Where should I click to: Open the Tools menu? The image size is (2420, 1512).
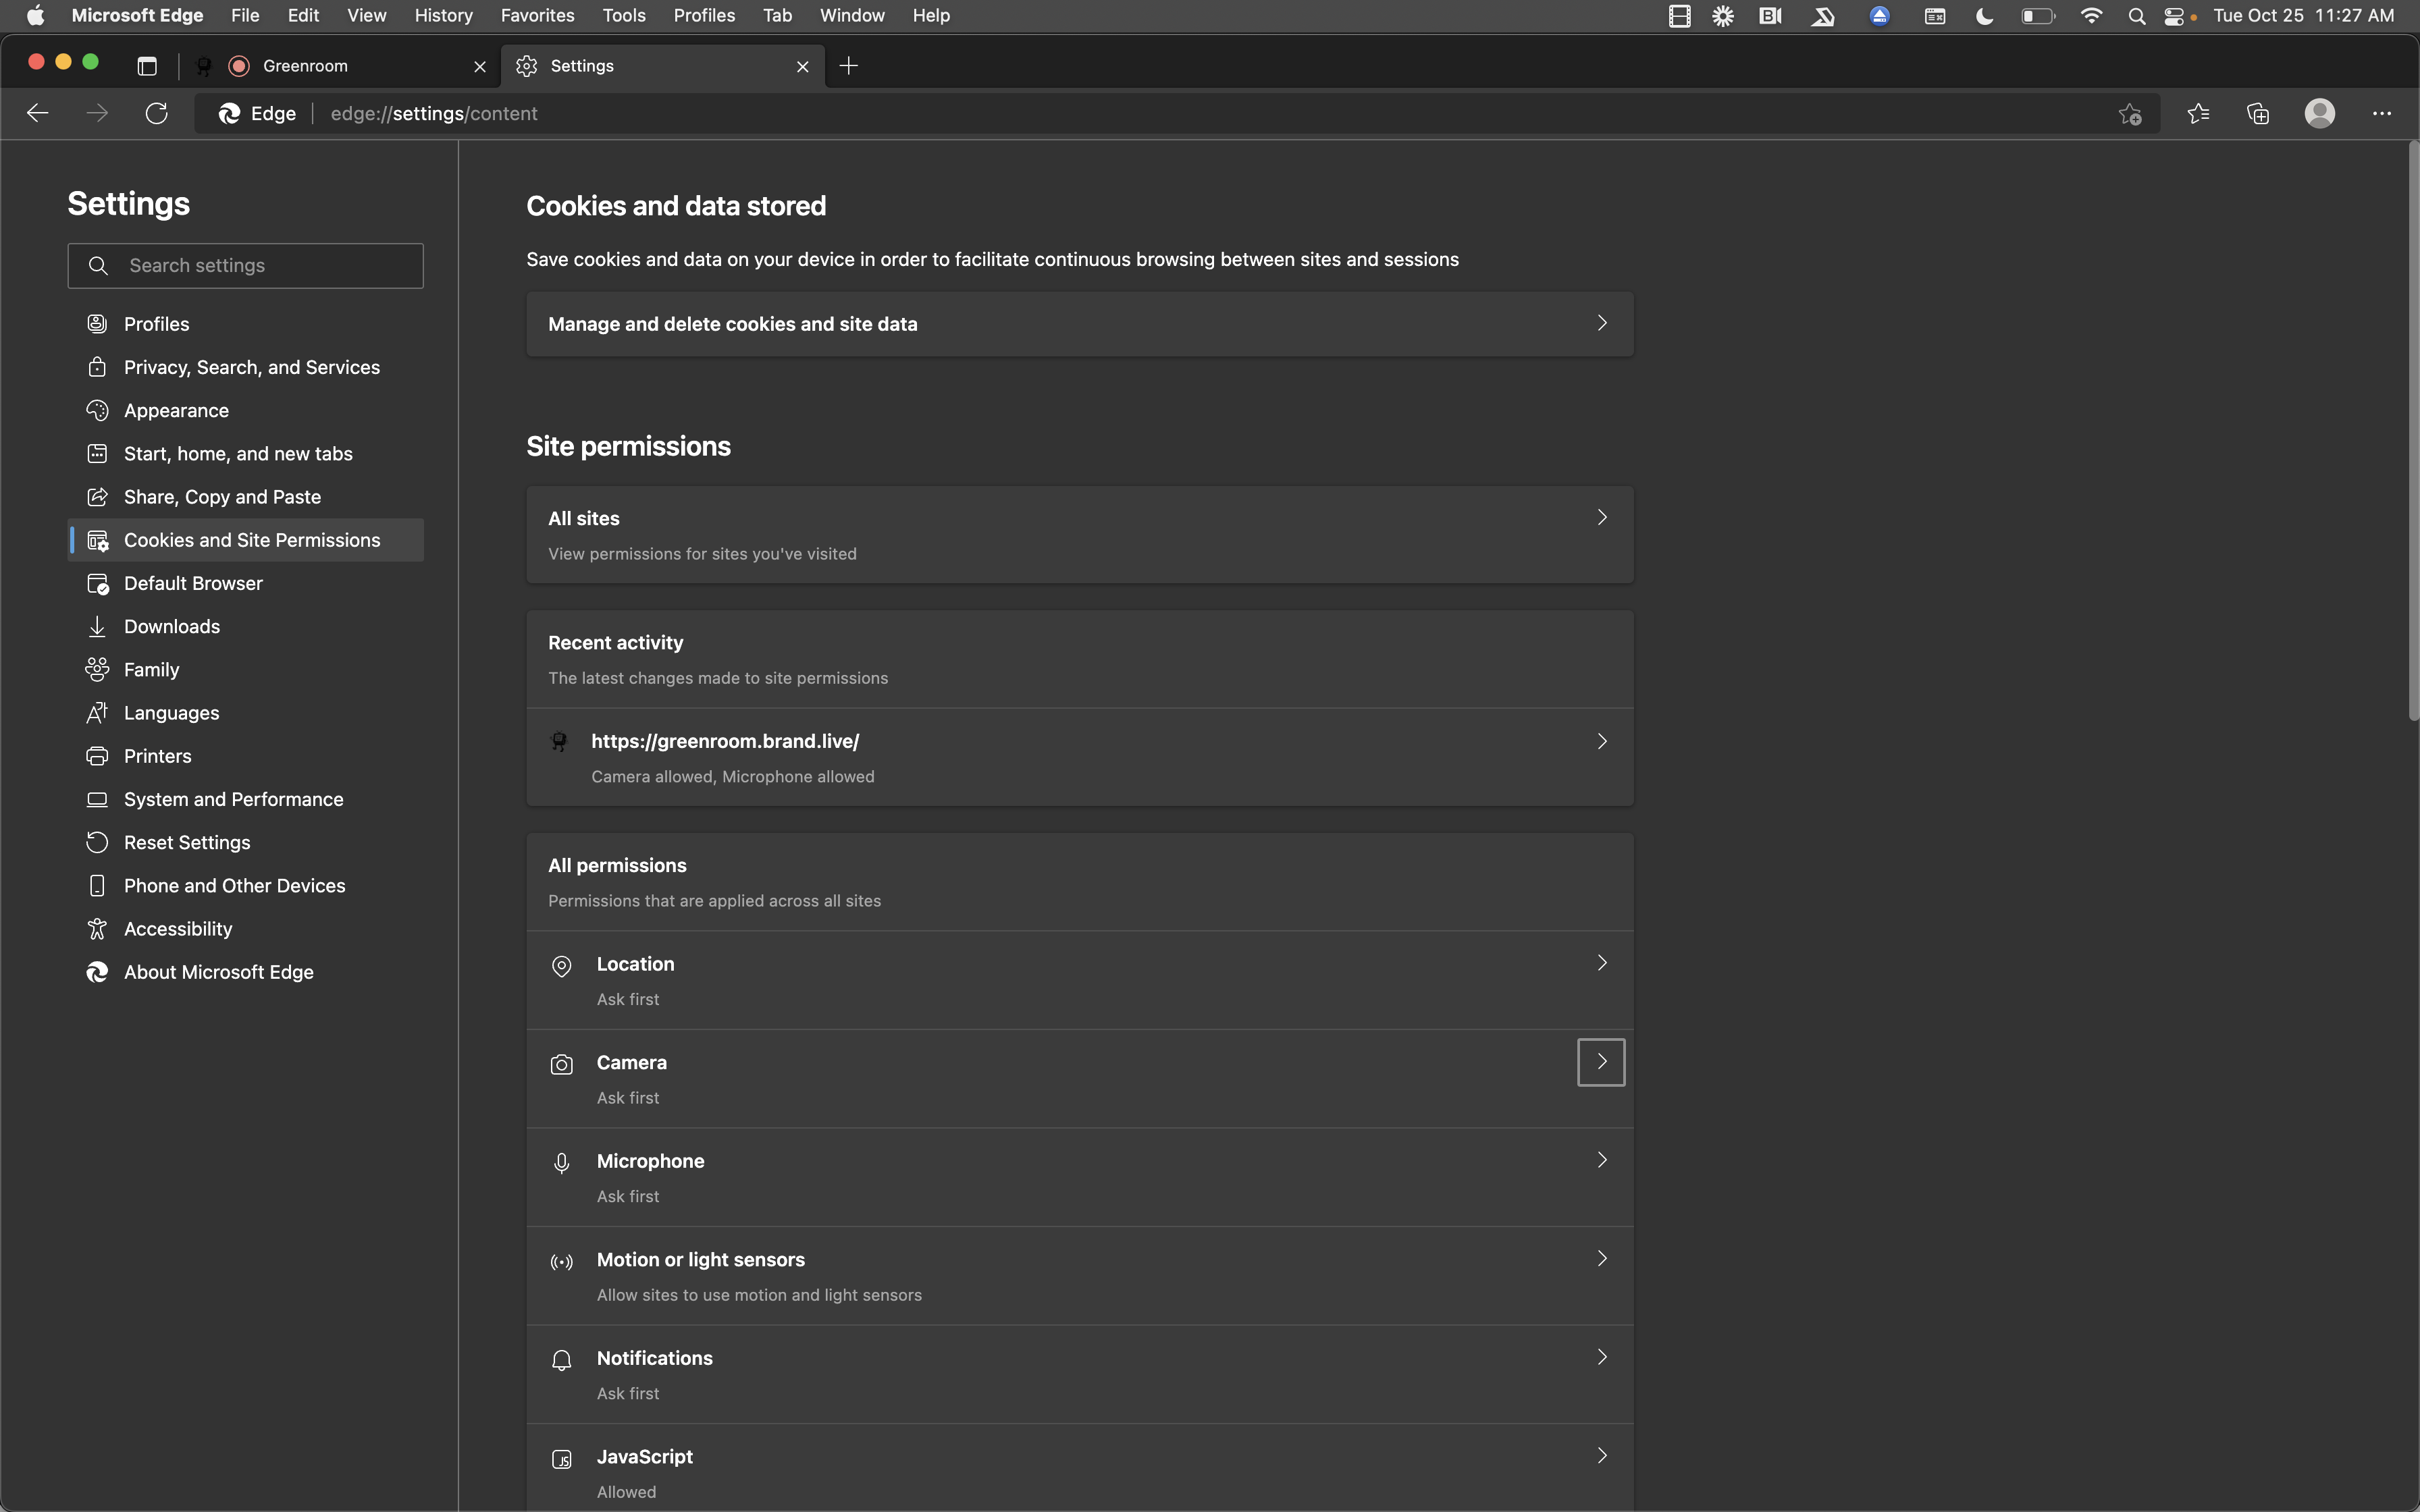pyautogui.click(x=624, y=16)
